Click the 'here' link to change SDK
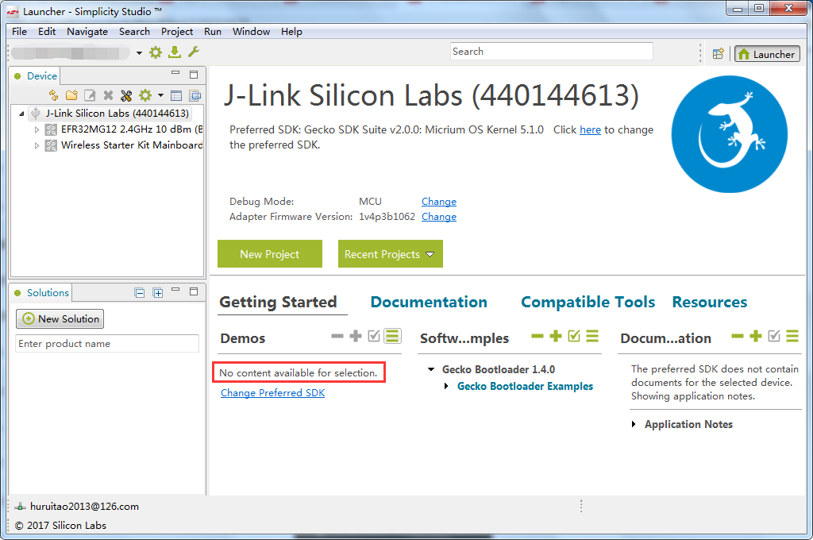Image resolution: width=813 pixels, height=540 pixels. [x=590, y=129]
